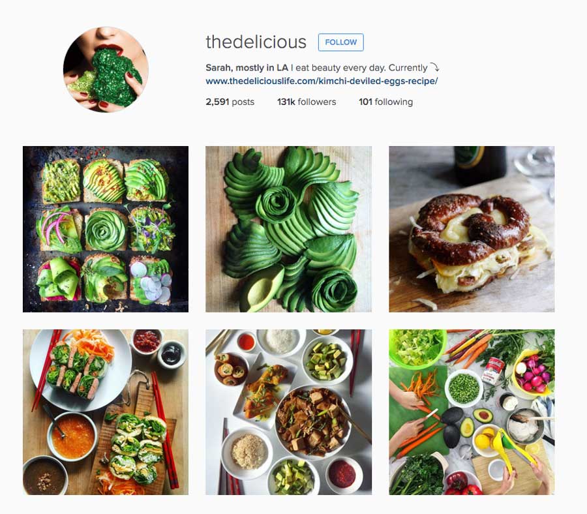Open the vegetable prep with carrots photo
Screen dimensions: 587x514
pyautogui.click(x=472, y=412)
